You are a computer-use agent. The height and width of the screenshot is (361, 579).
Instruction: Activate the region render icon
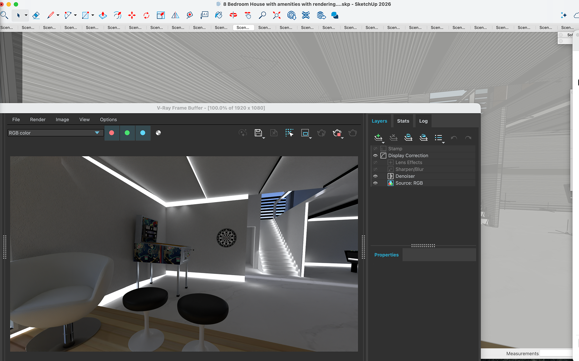[305, 133]
